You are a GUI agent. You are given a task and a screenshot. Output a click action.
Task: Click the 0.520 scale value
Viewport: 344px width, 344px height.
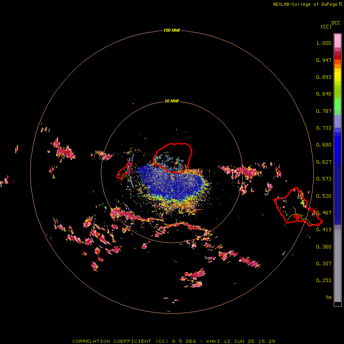[324, 196]
